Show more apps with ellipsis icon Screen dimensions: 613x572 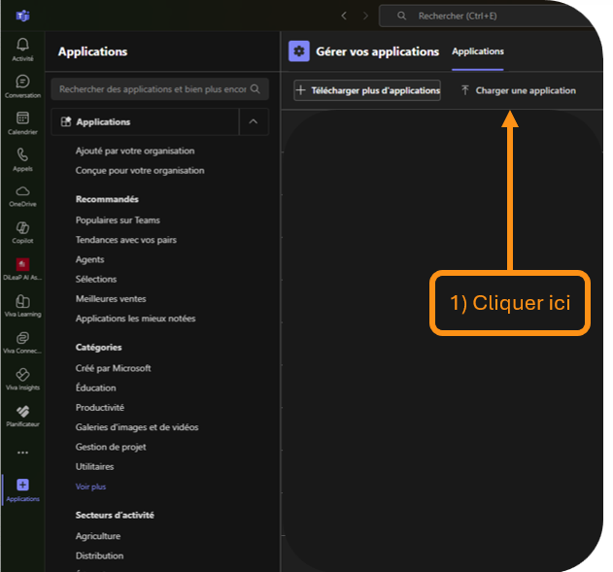(x=22, y=453)
